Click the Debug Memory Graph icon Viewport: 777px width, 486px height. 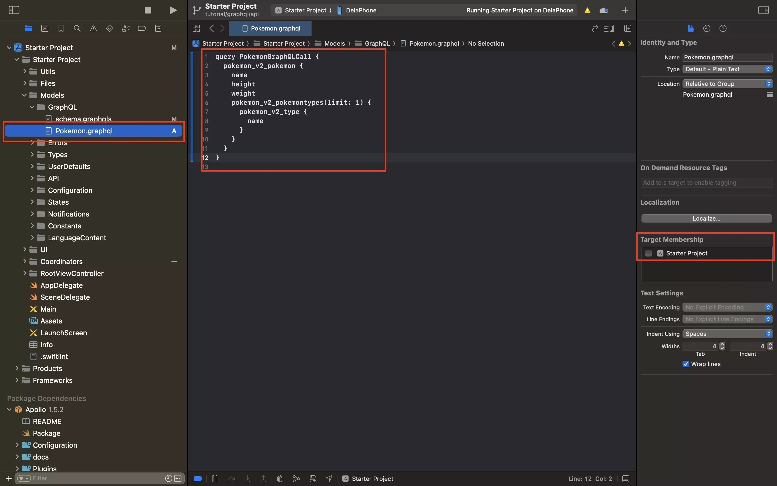296,479
